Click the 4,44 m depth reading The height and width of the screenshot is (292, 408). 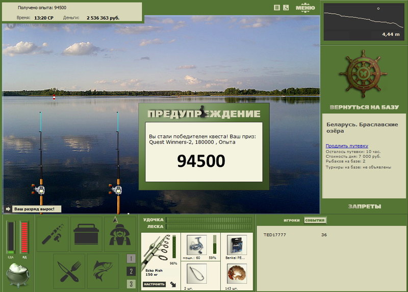(391, 34)
